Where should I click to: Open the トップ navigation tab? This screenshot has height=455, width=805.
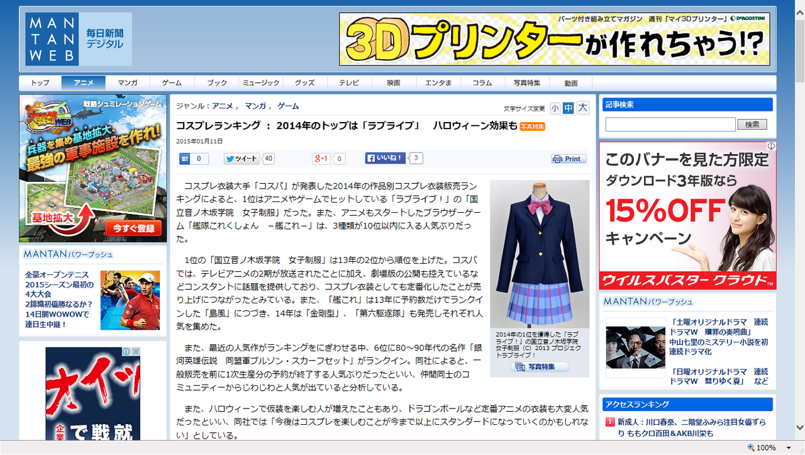click(40, 83)
